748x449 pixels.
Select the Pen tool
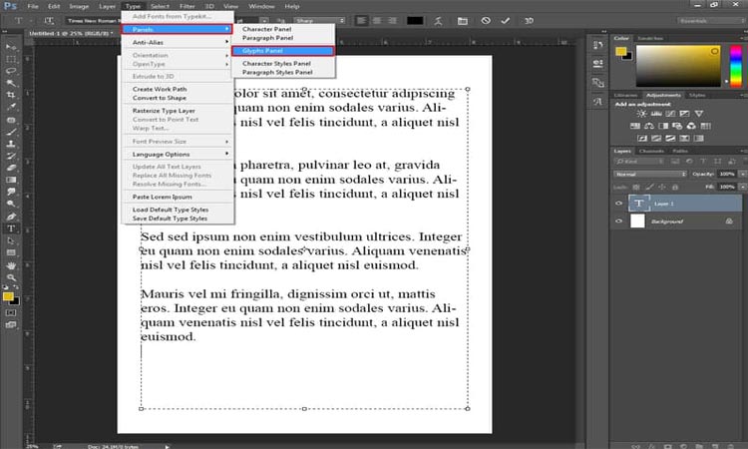click(x=11, y=217)
